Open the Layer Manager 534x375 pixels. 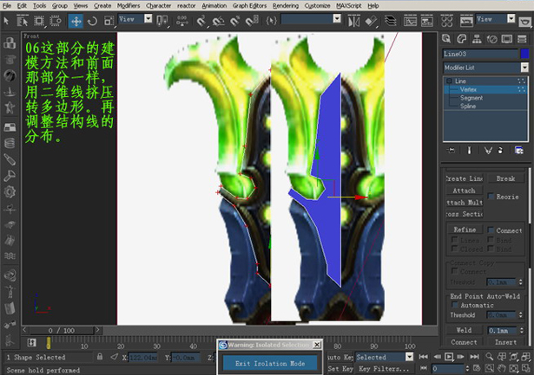coord(390,21)
